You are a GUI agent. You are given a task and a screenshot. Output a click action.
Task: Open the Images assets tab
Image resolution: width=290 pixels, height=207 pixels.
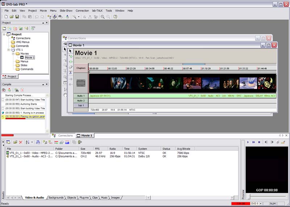[115, 198]
